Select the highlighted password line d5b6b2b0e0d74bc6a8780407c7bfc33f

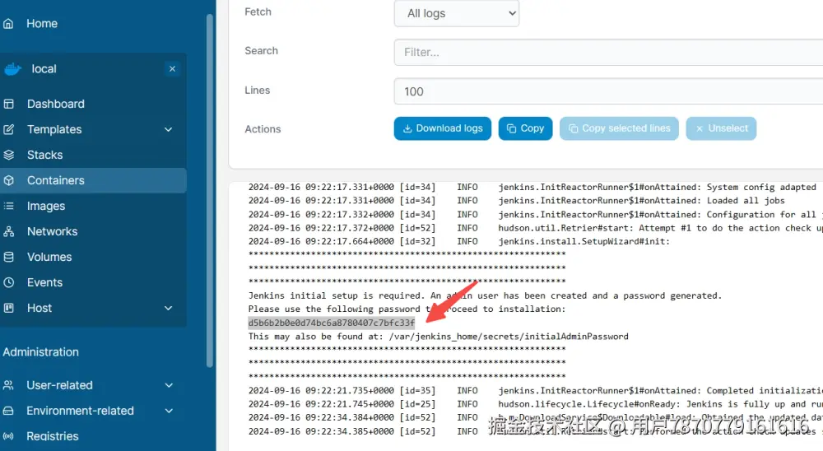[332, 323]
